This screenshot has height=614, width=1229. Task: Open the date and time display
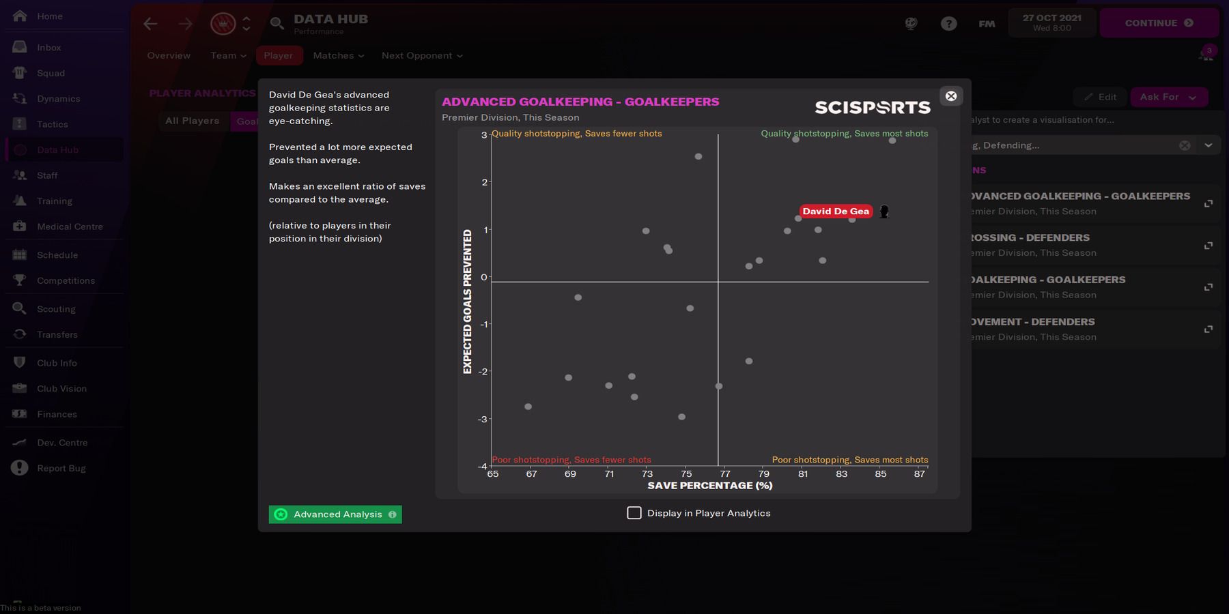[1051, 23]
